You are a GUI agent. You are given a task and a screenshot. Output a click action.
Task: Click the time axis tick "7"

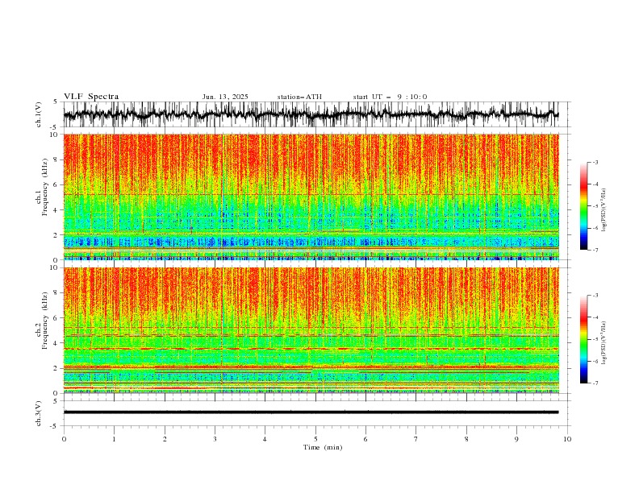coord(416,440)
